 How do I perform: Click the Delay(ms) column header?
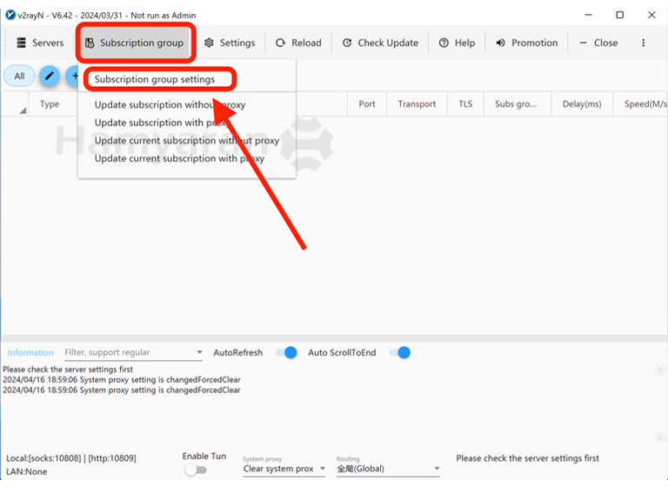[582, 104]
